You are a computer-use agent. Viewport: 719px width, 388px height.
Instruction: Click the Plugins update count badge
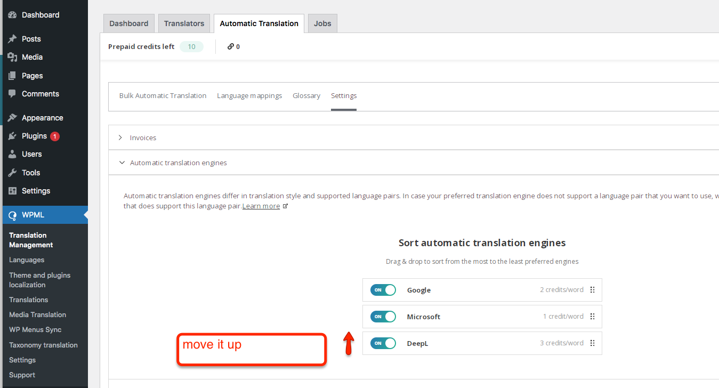click(x=55, y=136)
